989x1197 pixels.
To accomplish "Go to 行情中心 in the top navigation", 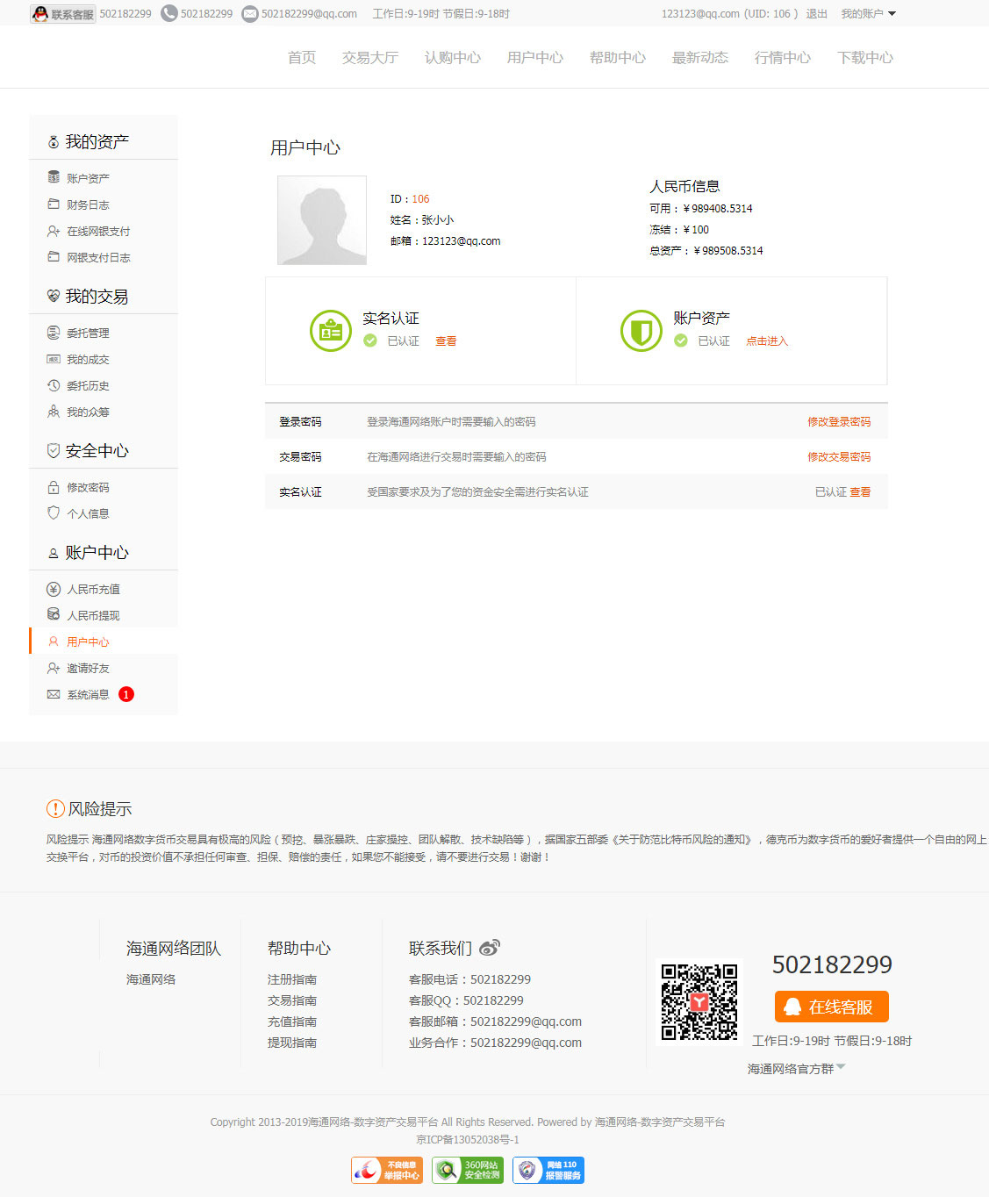I will pyautogui.click(x=782, y=58).
